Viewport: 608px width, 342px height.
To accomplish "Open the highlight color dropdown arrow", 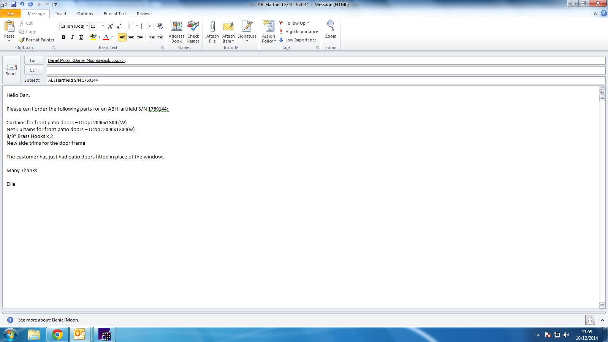I will pyautogui.click(x=100, y=37).
